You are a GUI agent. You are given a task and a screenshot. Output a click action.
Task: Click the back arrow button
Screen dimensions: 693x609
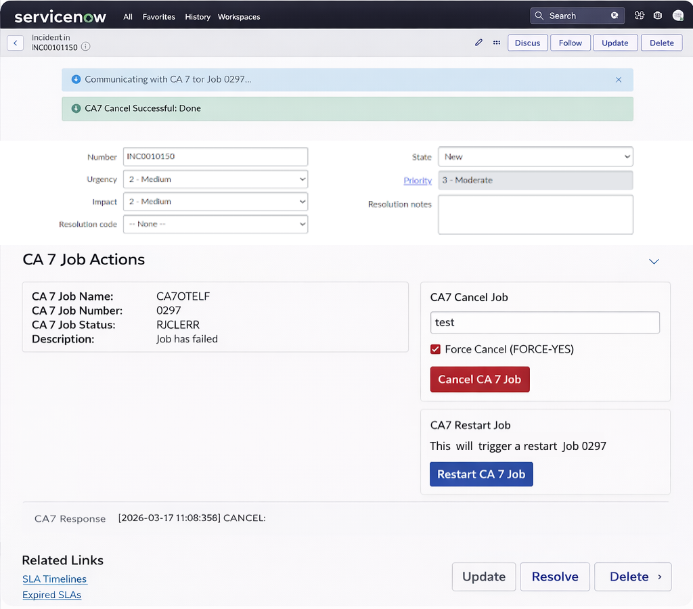(x=15, y=43)
